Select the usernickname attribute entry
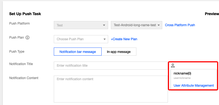 [182, 78]
